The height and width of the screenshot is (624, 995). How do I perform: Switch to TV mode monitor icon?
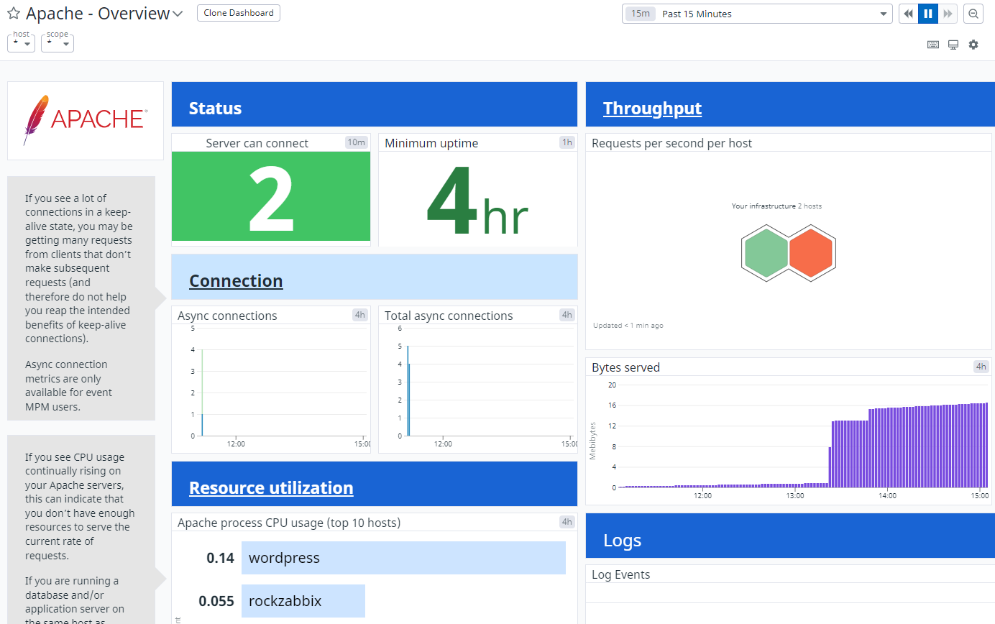(x=953, y=45)
